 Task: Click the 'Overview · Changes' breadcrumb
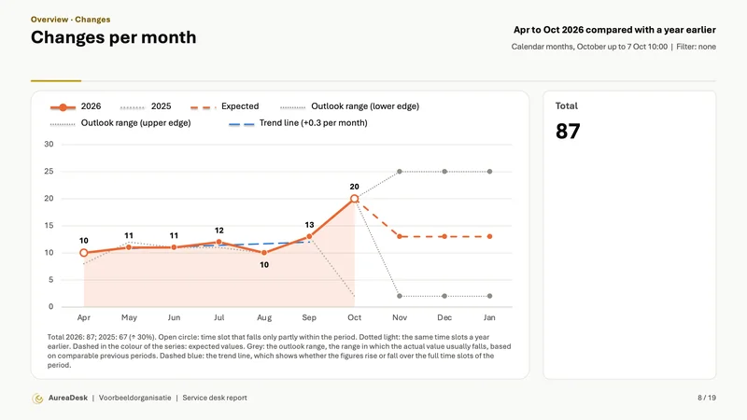coord(71,20)
